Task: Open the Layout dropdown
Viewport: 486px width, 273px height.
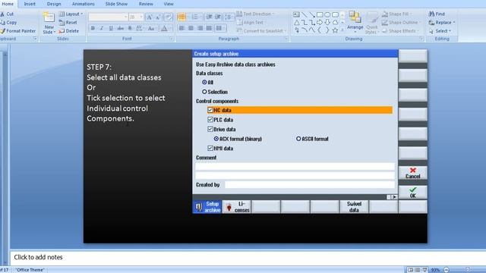Action: tap(71, 14)
